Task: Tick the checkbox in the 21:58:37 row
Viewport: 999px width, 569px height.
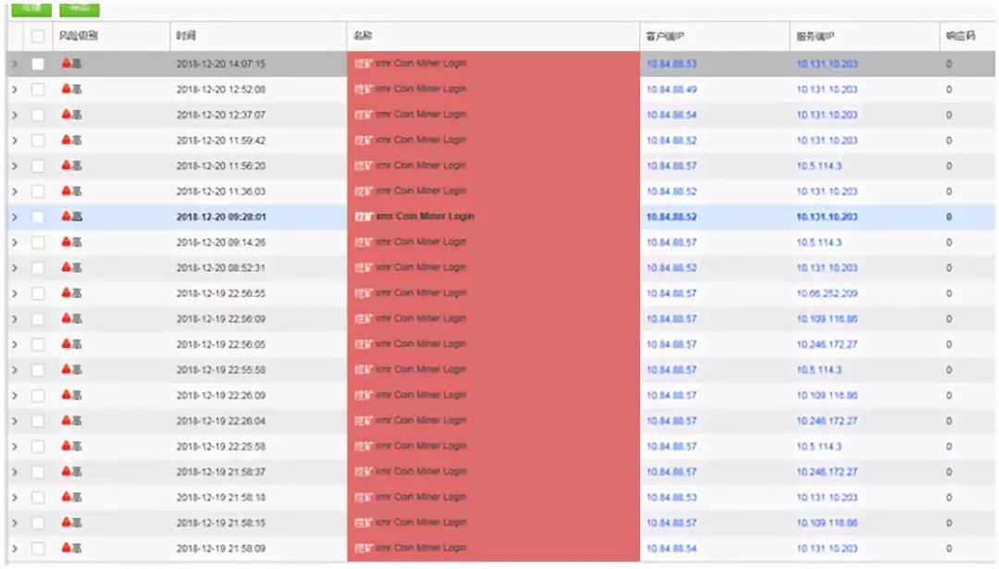Action: point(38,472)
